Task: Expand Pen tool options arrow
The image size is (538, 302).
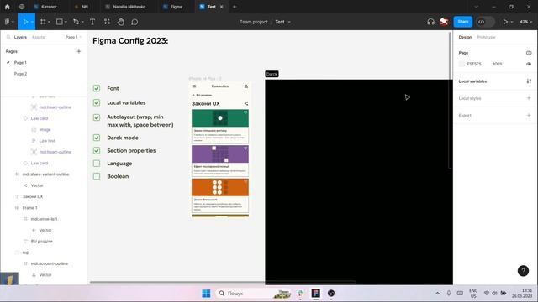Action: click(x=82, y=22)
